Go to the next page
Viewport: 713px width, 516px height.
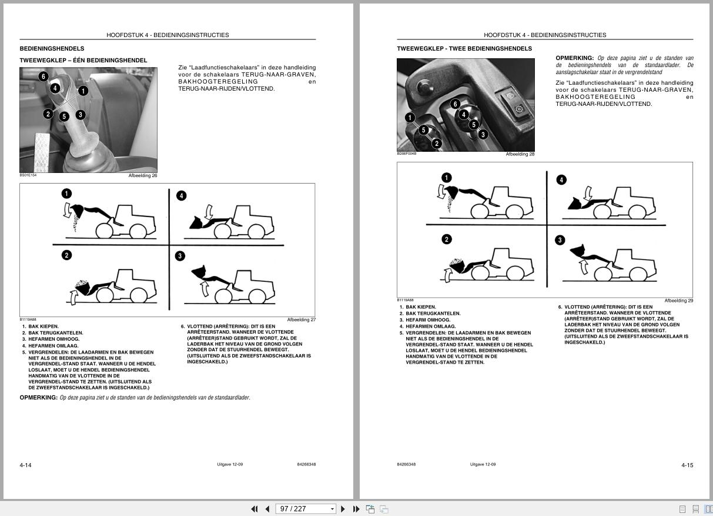pos(343,509)
